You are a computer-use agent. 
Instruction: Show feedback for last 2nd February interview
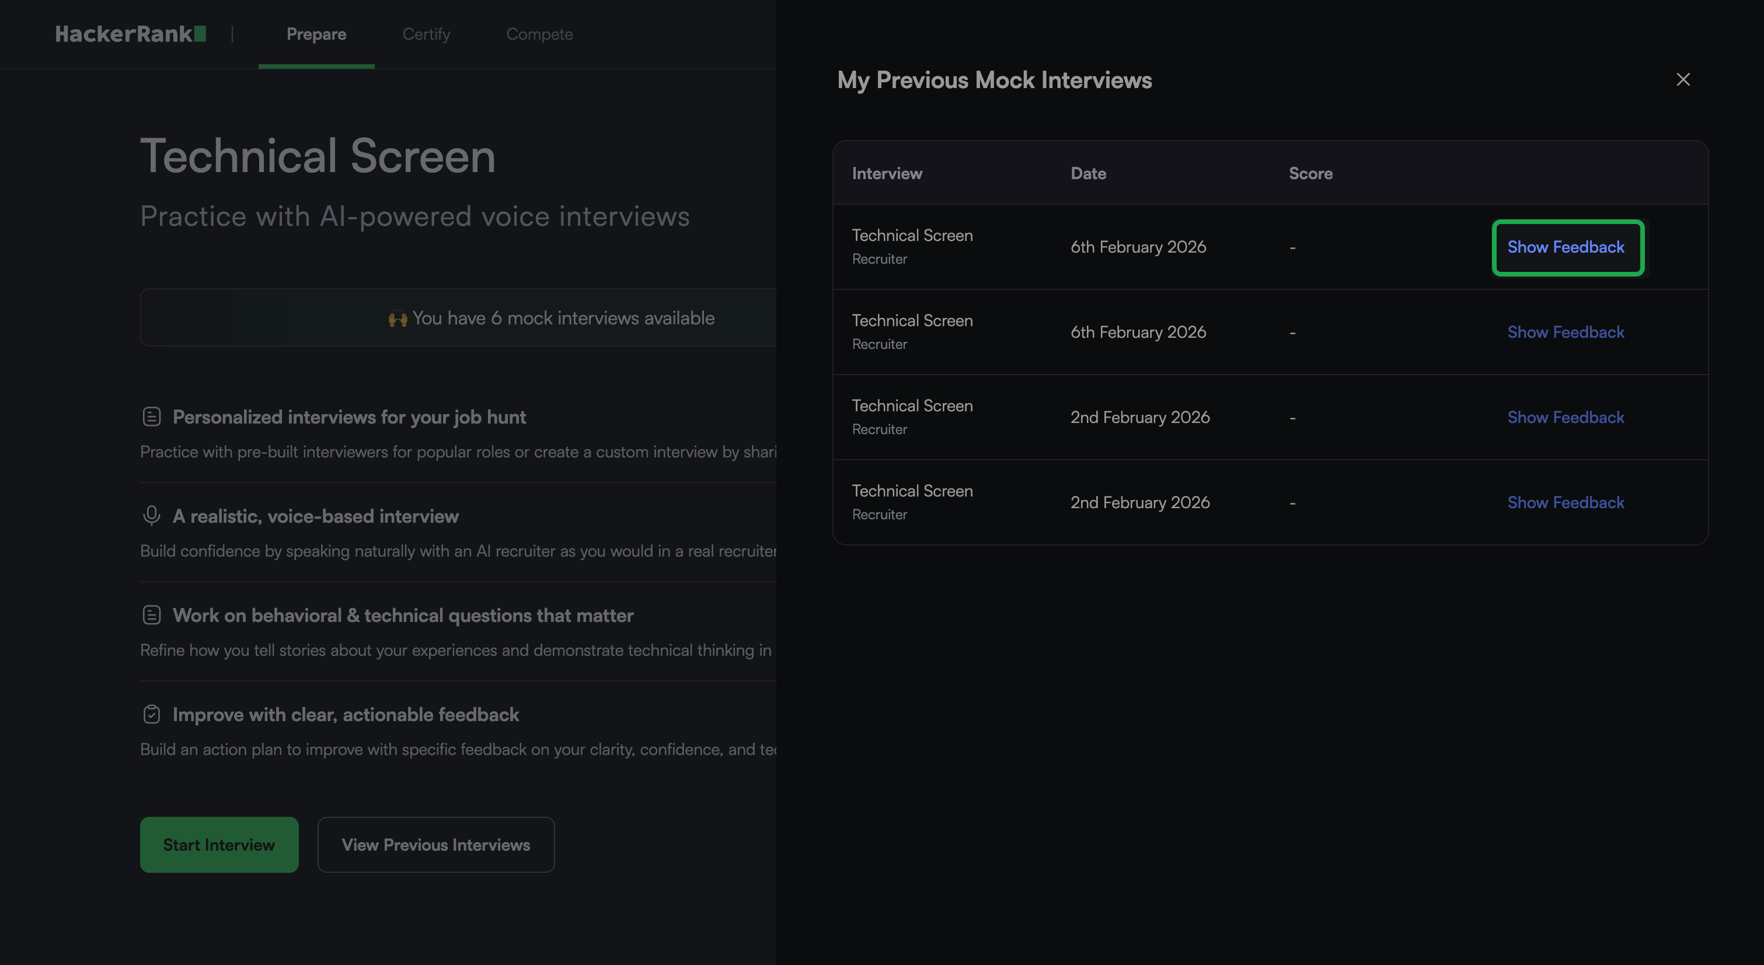coord(1566,502)
